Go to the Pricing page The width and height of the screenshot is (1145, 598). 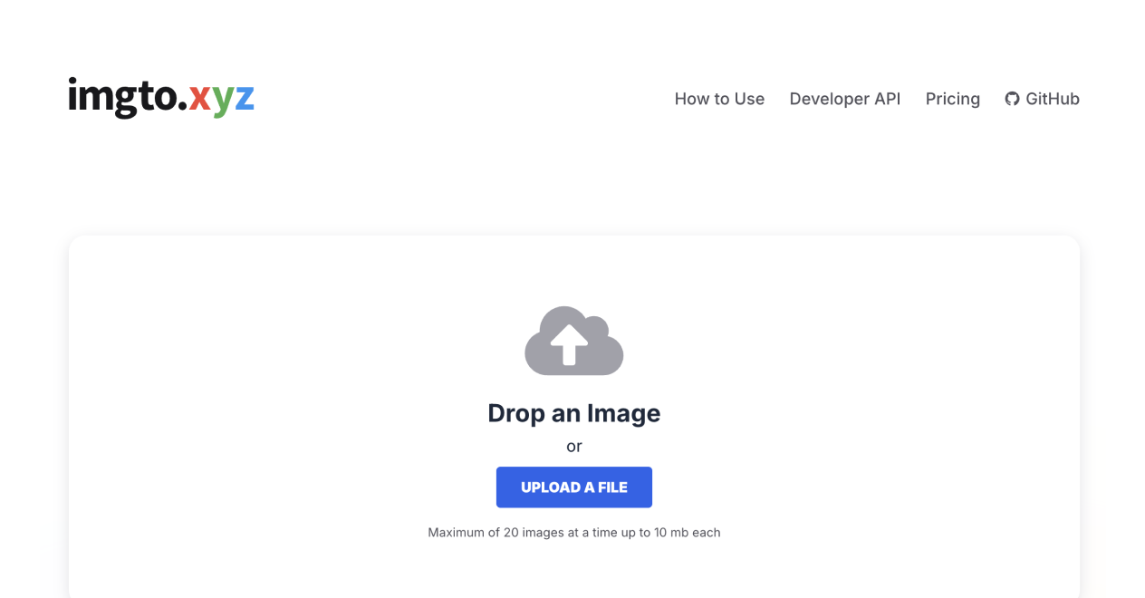click(x=952, y=99)
